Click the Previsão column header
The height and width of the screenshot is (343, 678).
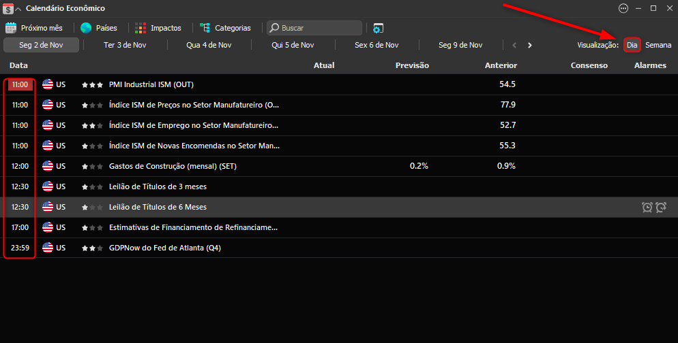[x=412, y=65]
